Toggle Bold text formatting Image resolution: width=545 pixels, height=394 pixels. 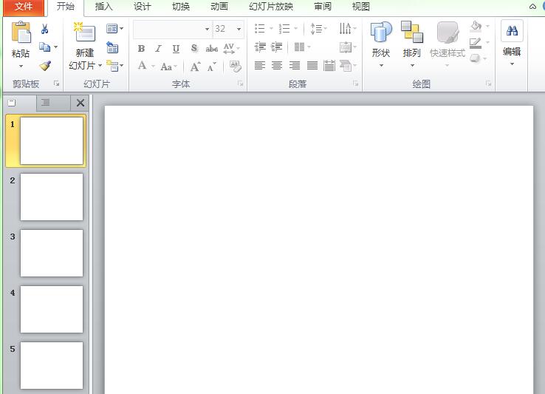pyautogui.click(x=142, y=48)
